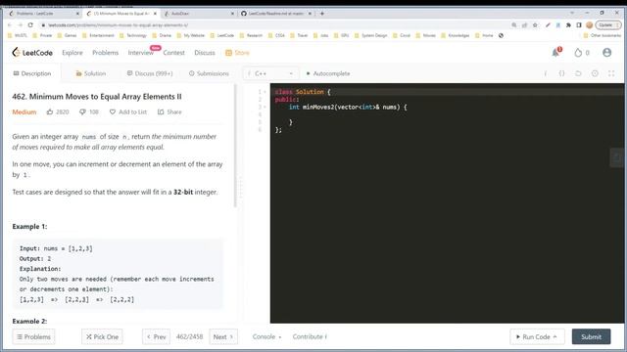Switch to the GitHub LeetCode Readme browser tab

276,13
